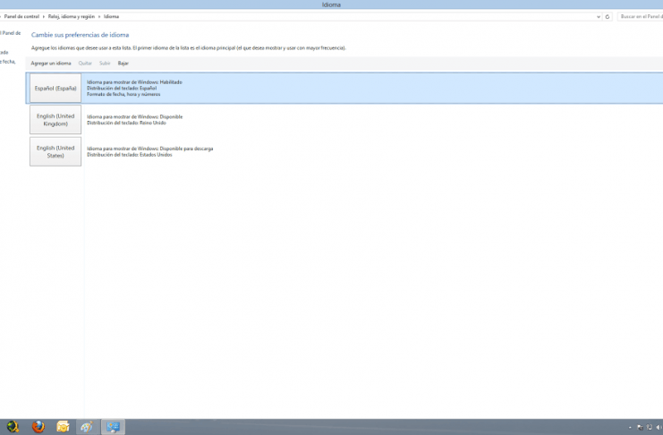This screenshot has width=663, height=435.
Task: Select the Español (España) language tile
Action: tap(55, 88)
